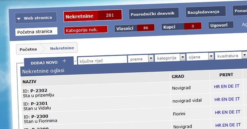Print P-2302 in IT
247x129 pixels.
(237, 86)
